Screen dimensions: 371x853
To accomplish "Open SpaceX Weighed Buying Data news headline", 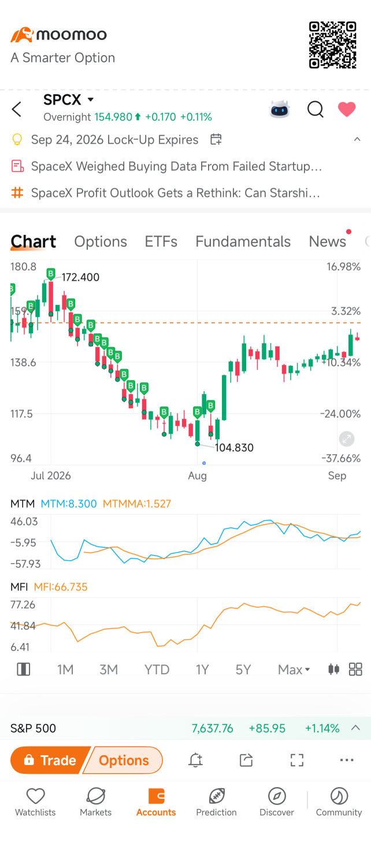I will [x=176, y=167].
